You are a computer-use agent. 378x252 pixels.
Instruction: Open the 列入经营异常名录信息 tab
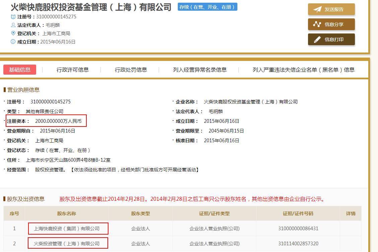pyautogui.click(x=200, y=70)
